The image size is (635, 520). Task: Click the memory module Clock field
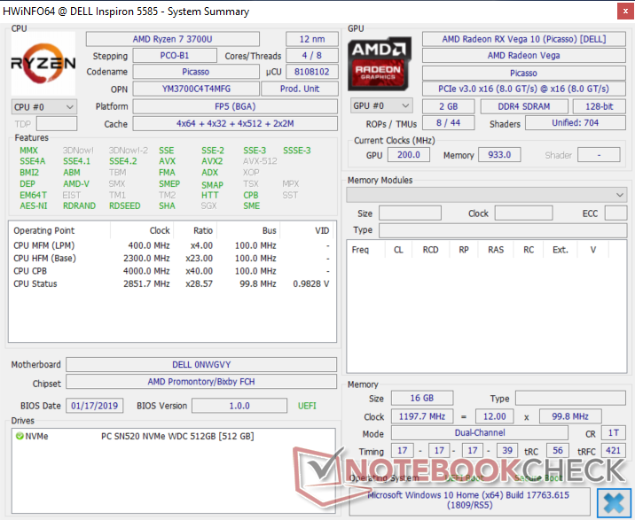(x=523, y=213)
